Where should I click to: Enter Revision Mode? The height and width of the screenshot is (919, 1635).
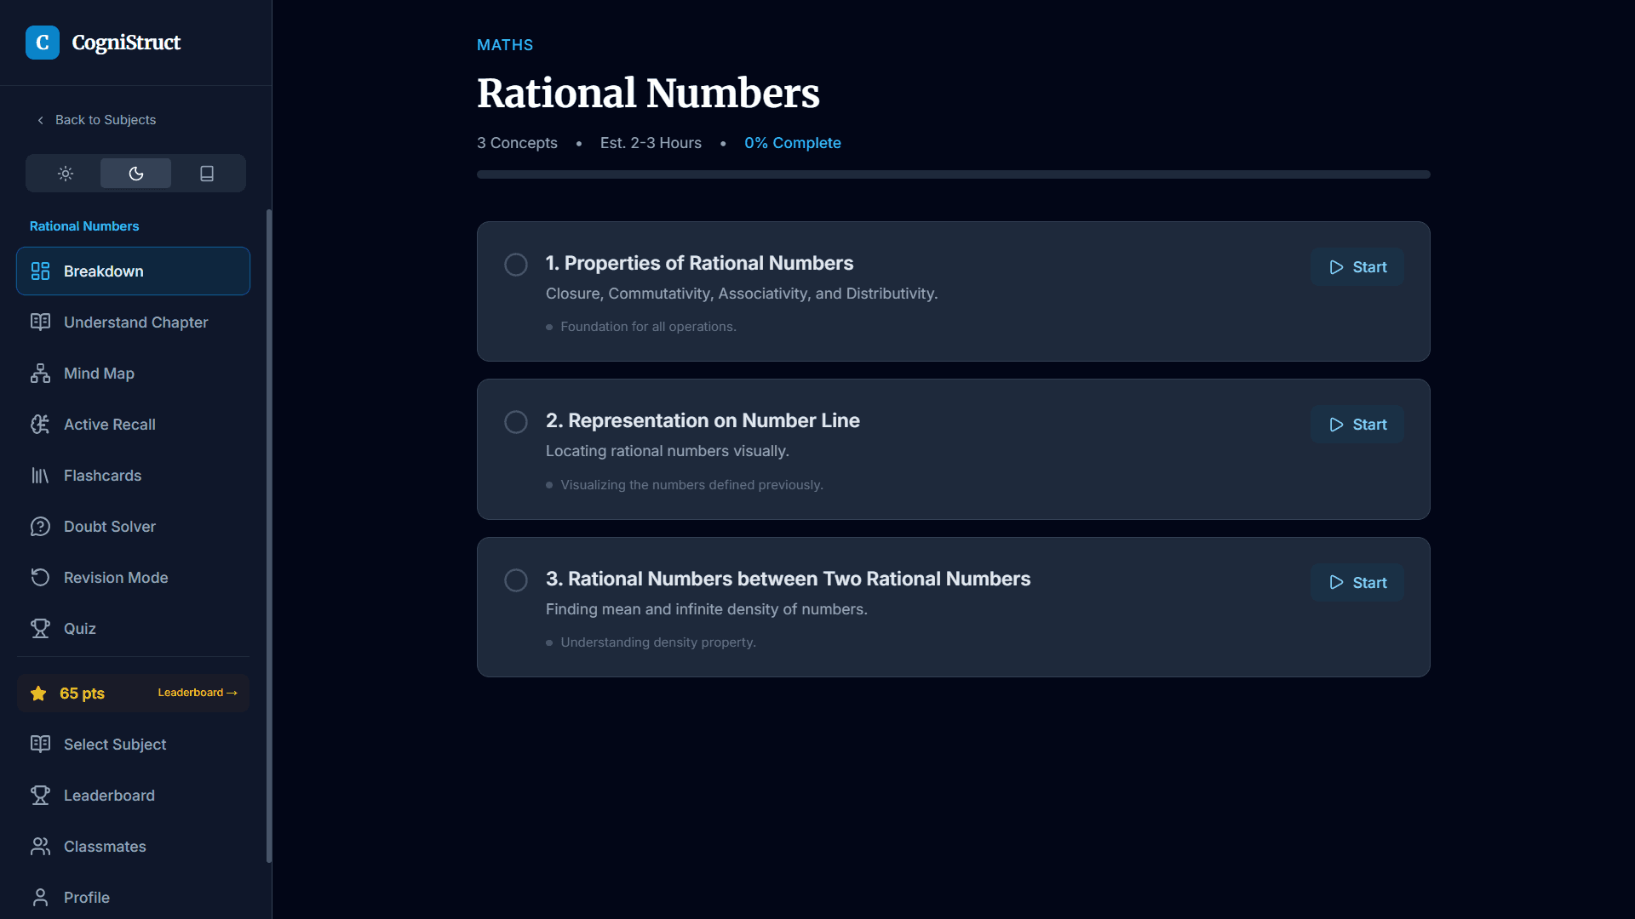115,577
